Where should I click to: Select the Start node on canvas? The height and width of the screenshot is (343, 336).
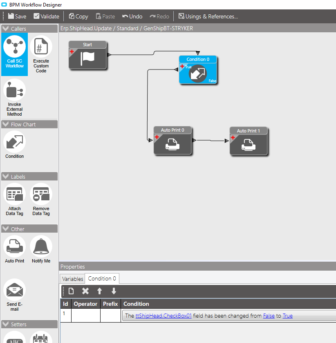[x=87, y=55]
